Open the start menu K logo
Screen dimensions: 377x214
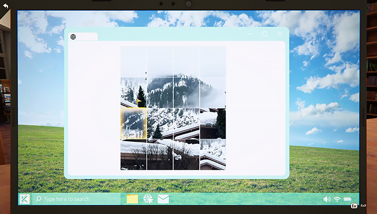click(x=25, y=199)
